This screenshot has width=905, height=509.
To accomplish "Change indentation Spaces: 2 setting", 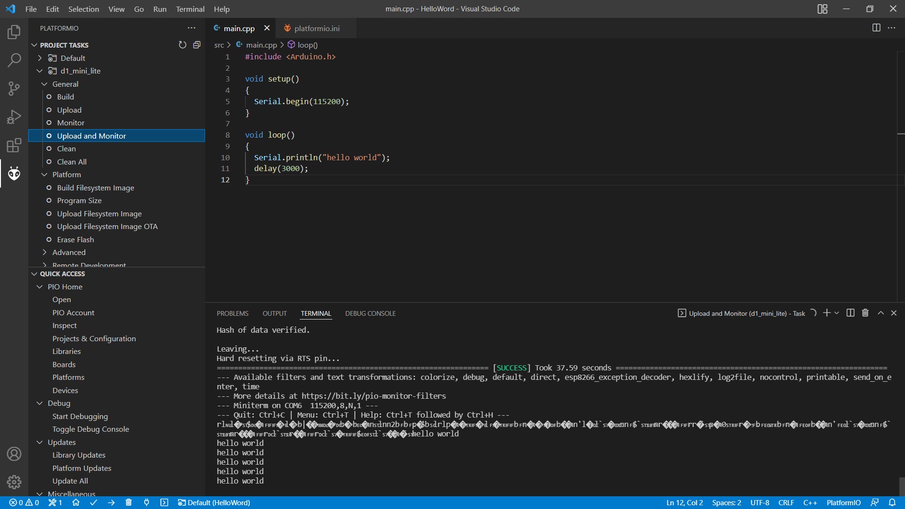I will (x=726, y=502).
